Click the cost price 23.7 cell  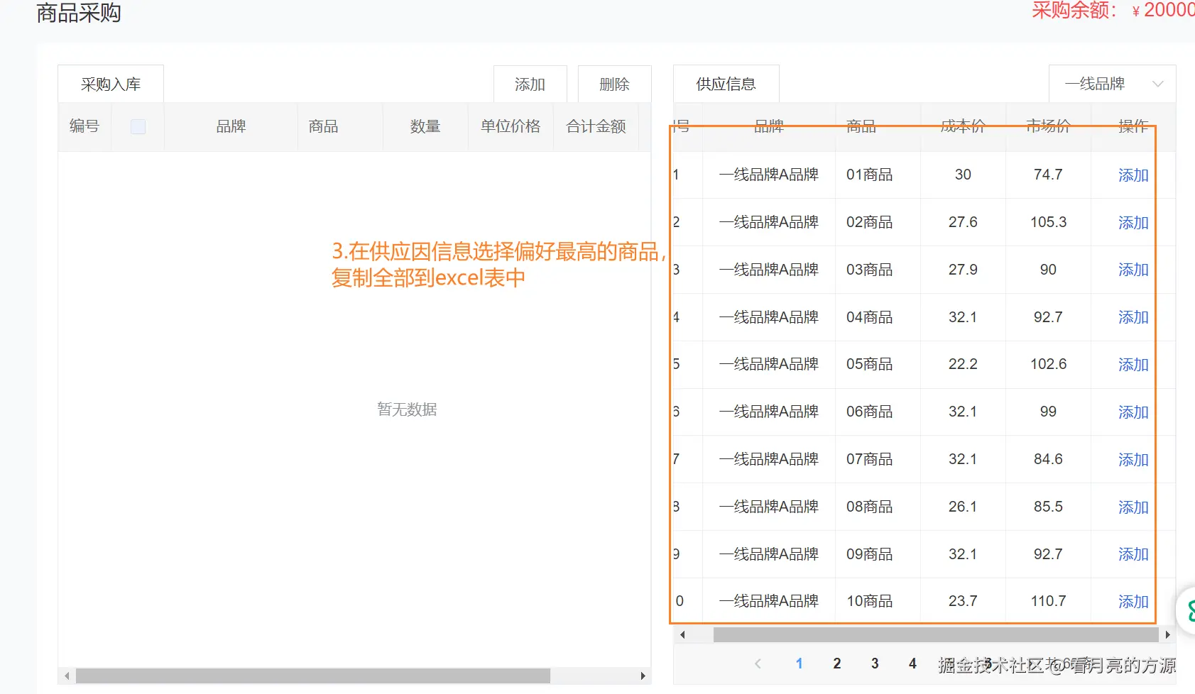point(963,601)
